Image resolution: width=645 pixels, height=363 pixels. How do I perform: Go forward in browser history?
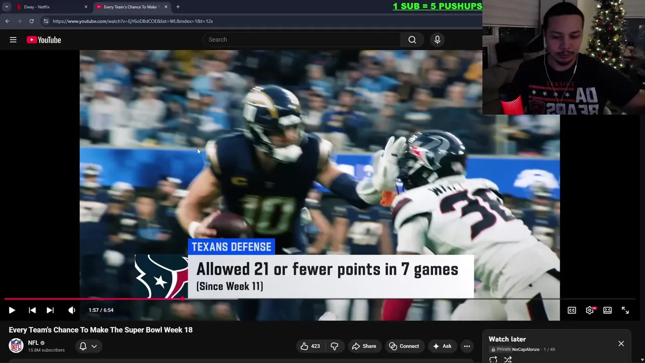[19, 21]
